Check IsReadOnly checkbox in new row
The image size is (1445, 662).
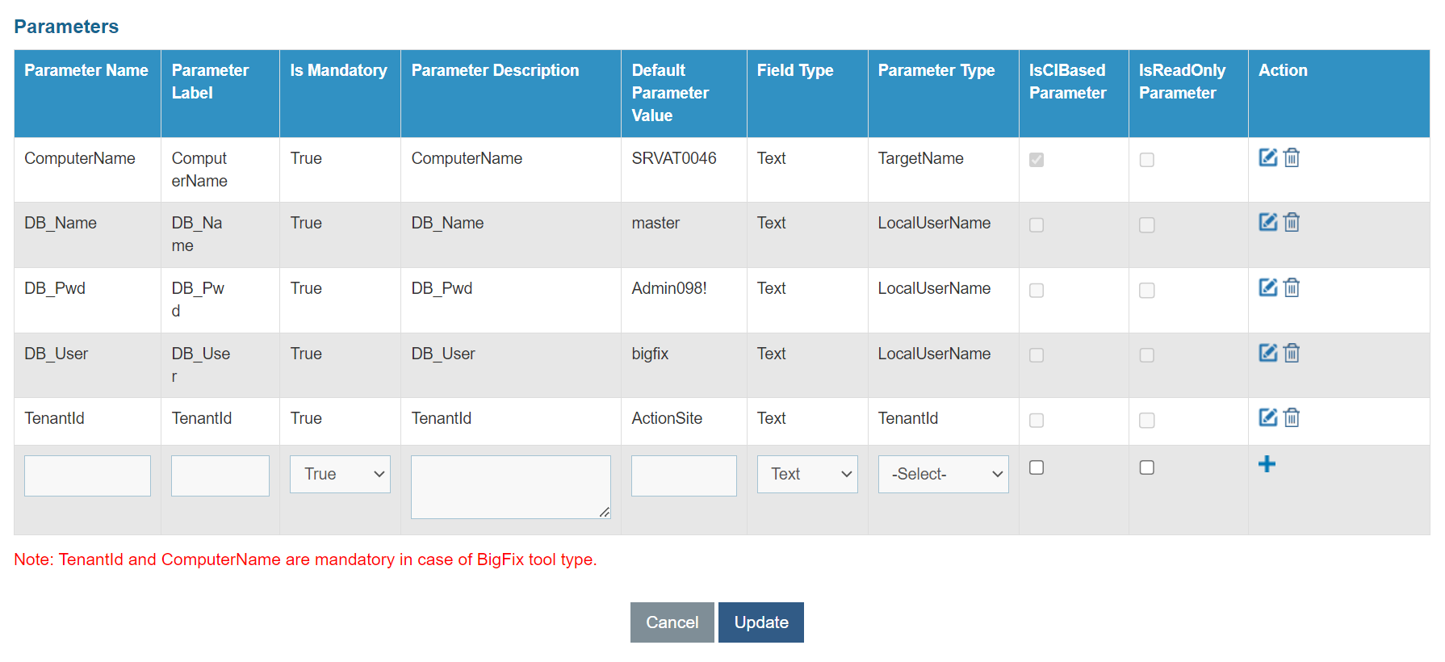coord(1146,467)
